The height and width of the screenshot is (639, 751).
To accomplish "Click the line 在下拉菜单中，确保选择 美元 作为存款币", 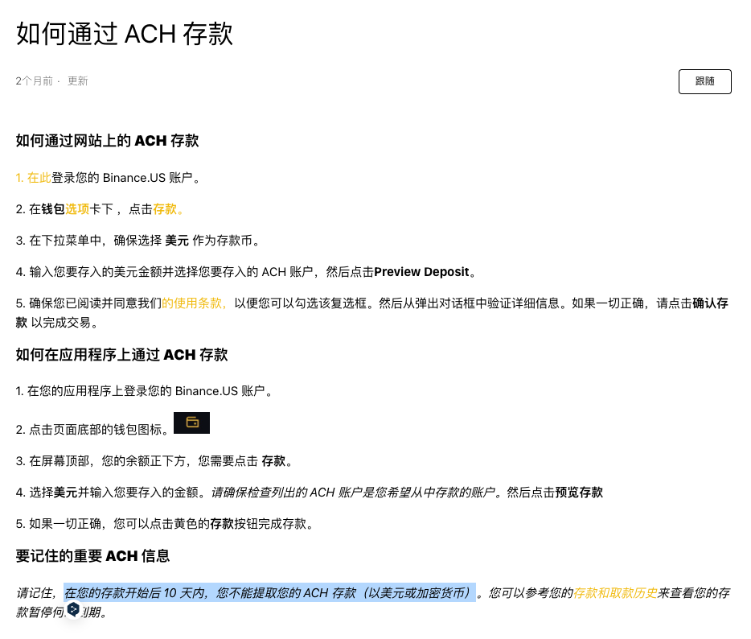I will (x=138, y=241).
